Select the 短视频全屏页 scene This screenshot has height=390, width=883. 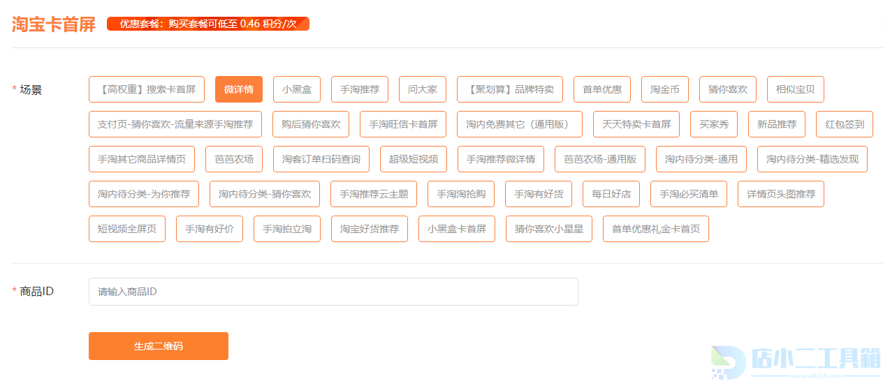coord(127,229)
